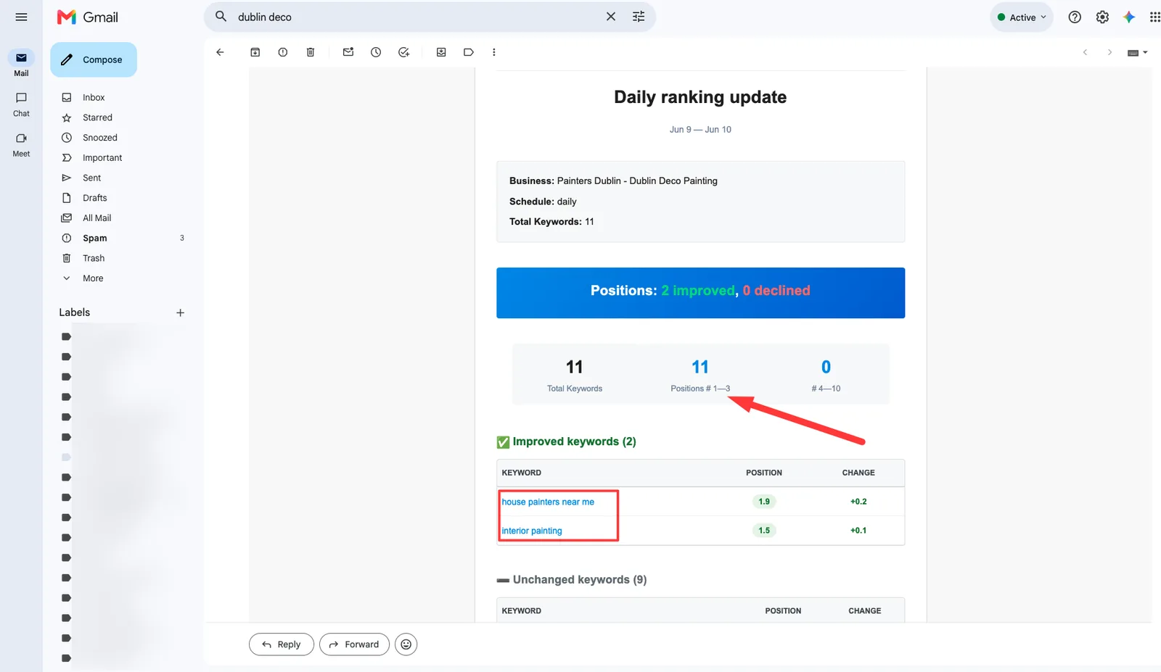Open input tools keyboard dropdown
This screenshot has height=672, width=1161.
point(1137,52)
